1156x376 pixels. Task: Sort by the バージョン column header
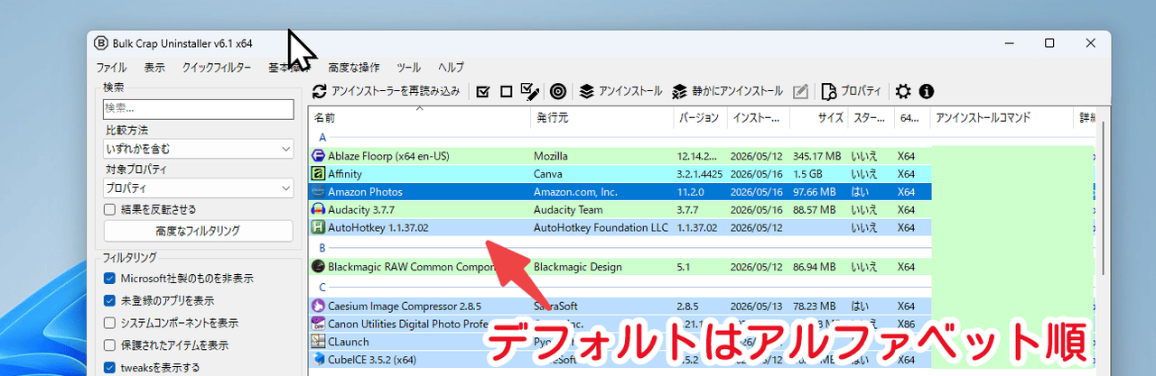700,118
